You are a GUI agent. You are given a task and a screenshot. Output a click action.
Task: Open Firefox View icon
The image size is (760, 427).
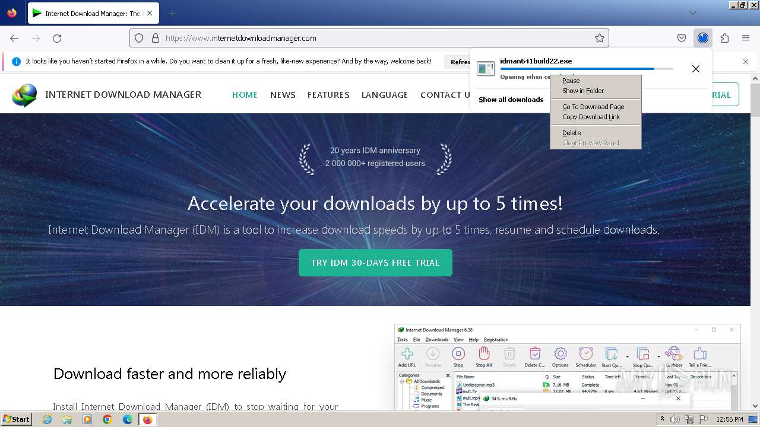[x=12, y=13]
